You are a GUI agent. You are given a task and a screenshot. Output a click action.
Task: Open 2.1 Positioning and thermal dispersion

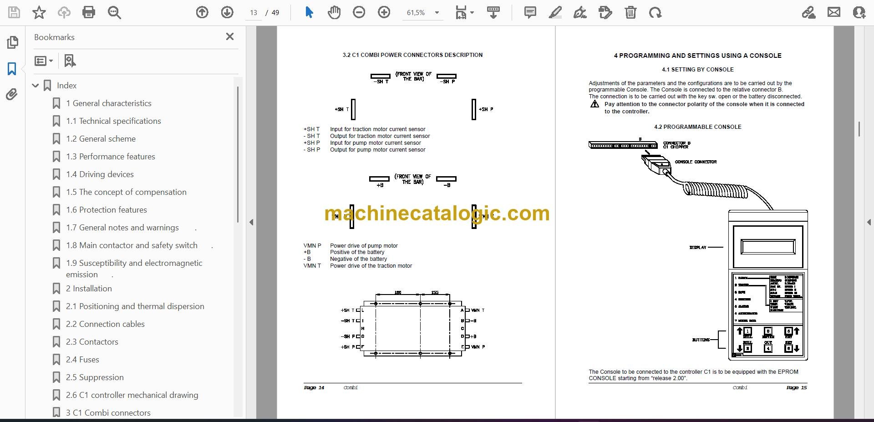pyautogui.click(x=135, y=306)
